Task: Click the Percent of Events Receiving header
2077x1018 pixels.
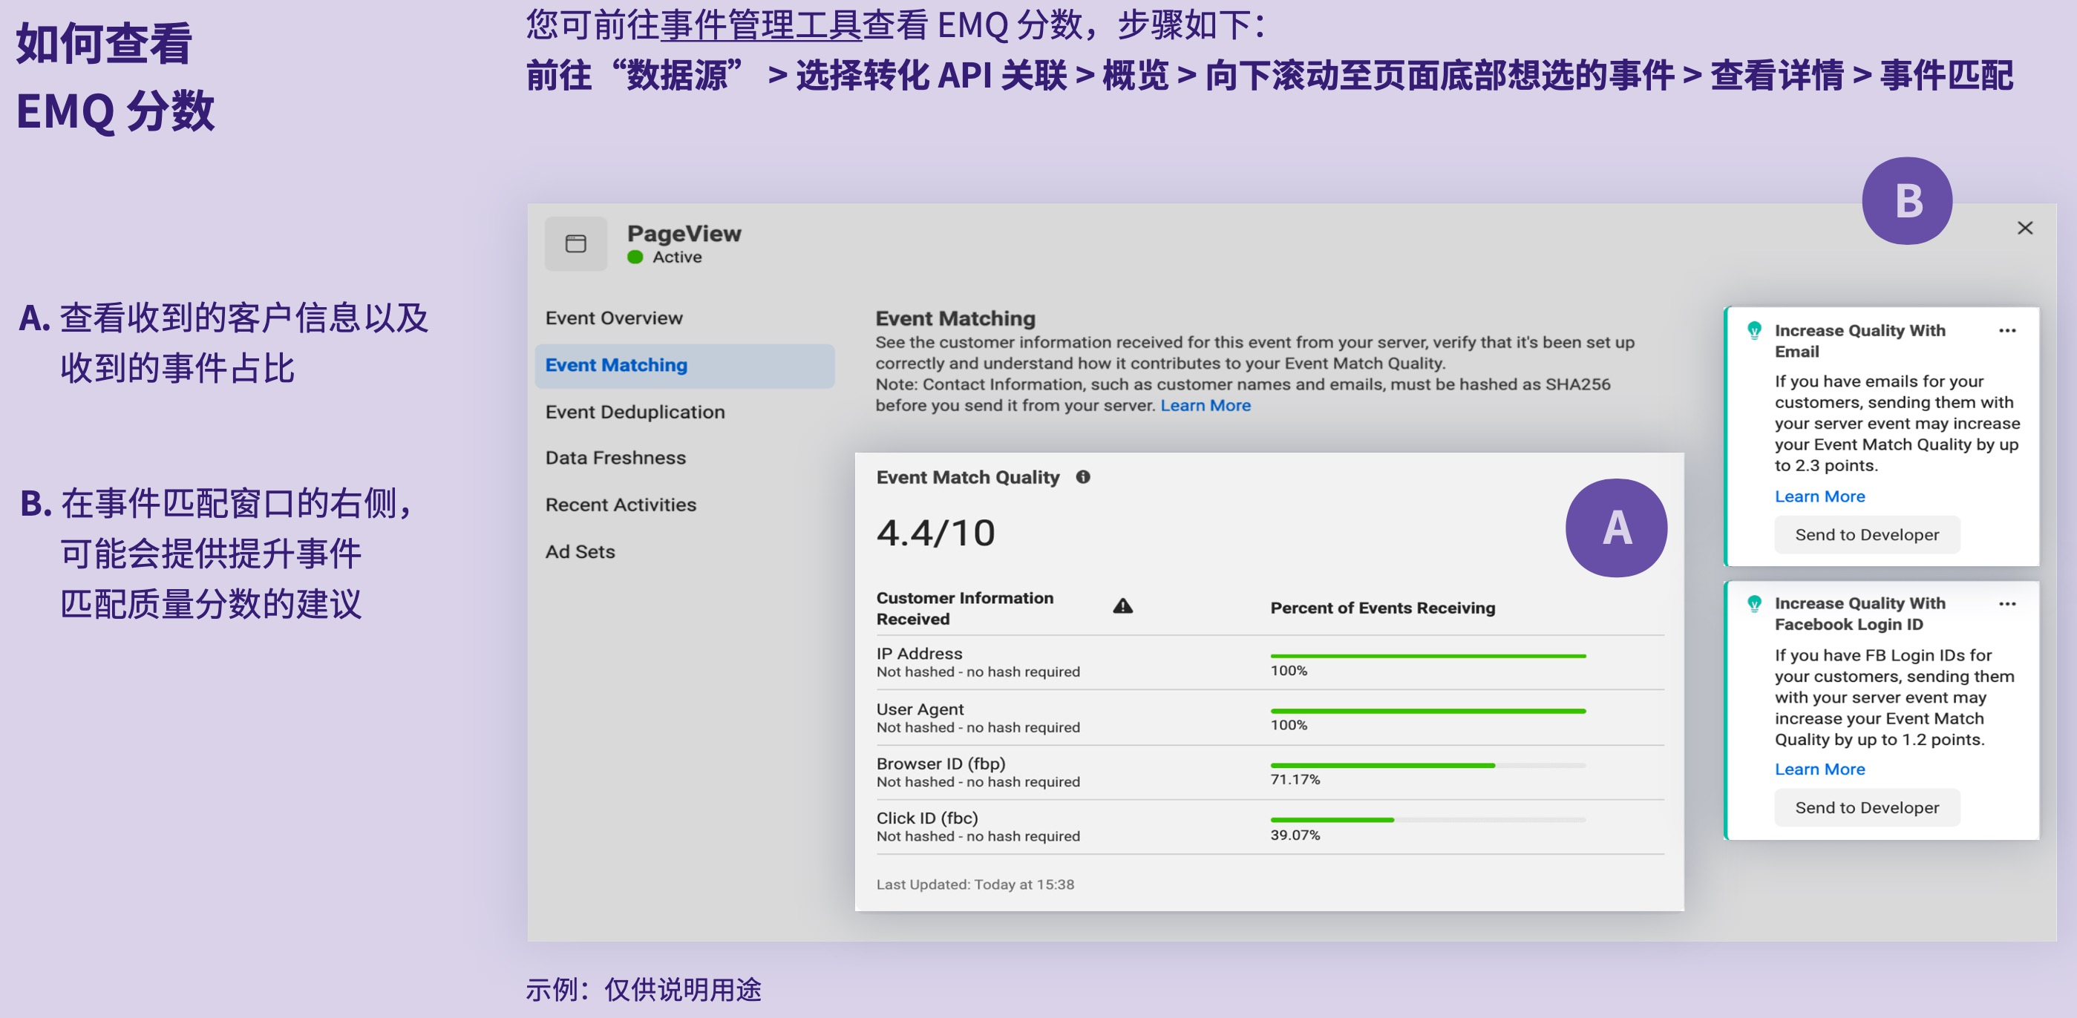Action: click(1382, 608)
